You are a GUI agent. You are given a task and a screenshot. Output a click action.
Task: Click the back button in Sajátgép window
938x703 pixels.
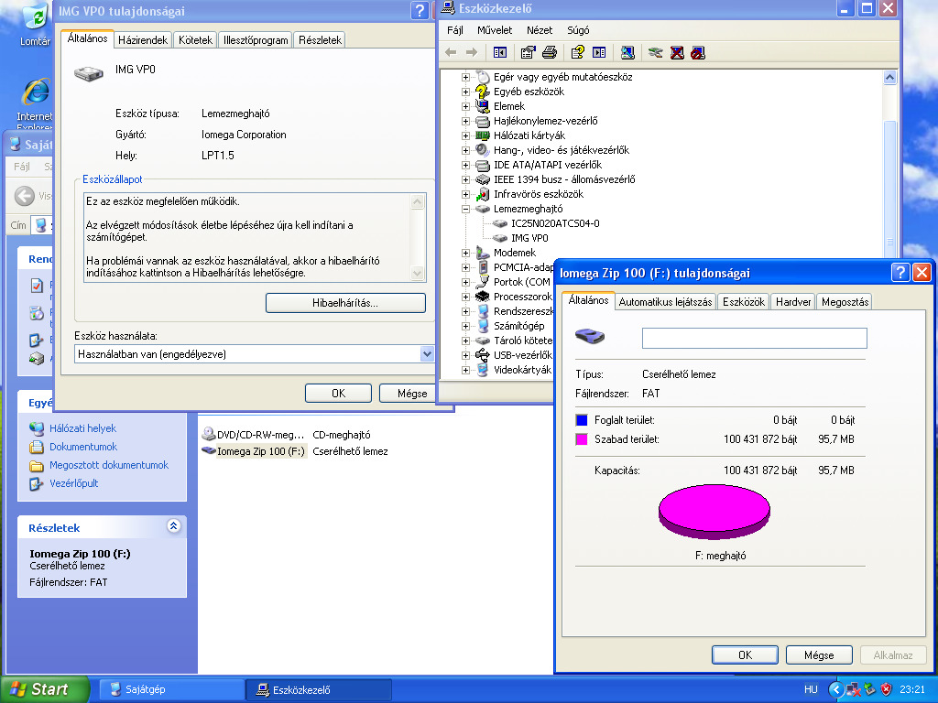coord(25,196)
